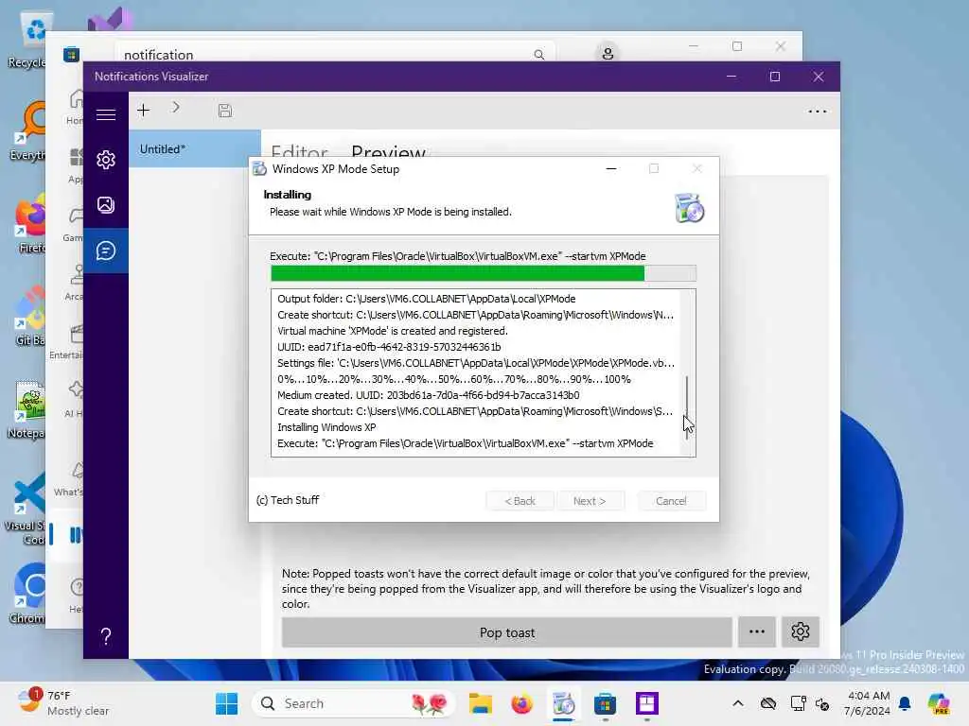Switch to XP Mode Setup taskbar icon
969x726 pixels.
click(563, 703)
